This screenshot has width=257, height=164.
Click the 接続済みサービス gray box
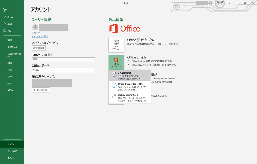pos(52,83)
